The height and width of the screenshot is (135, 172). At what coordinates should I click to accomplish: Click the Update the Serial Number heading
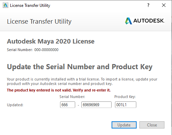(80, 67)
